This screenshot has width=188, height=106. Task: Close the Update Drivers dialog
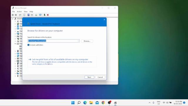pyautogui.click(x=104, y=20)
